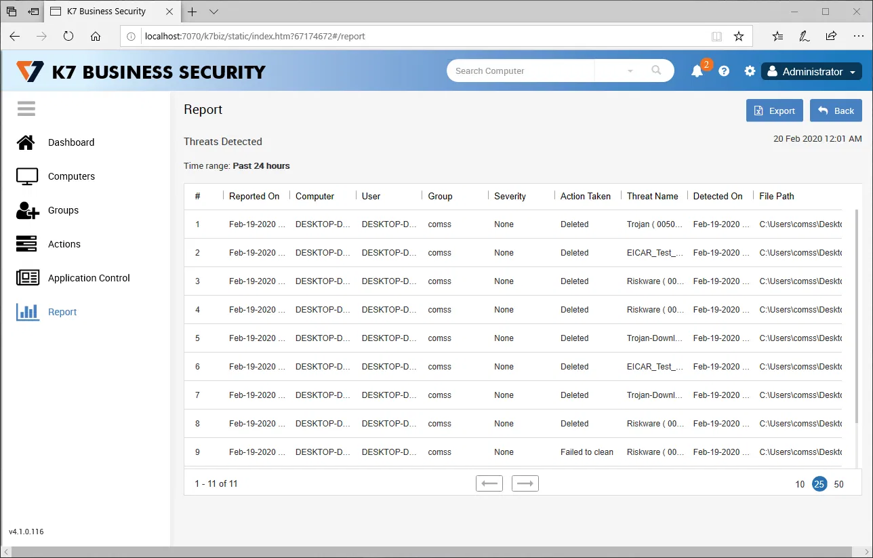Click the 'Deleted' action cell in row 4
Screen dimensions: 873x558
[x=575, y=310]
